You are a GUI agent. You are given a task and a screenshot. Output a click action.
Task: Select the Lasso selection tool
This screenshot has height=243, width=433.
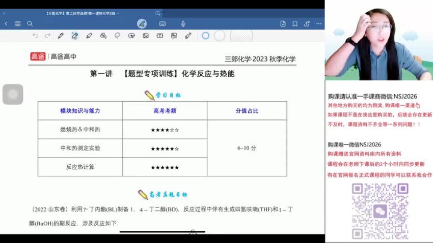(117, 36)
